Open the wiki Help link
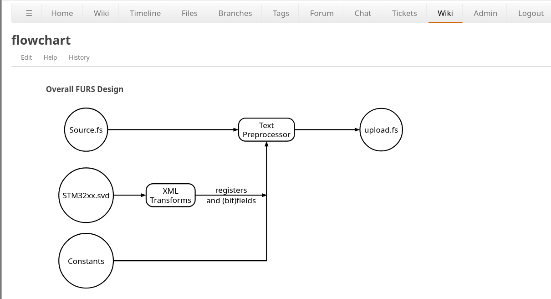 click(x=50, y=57)
